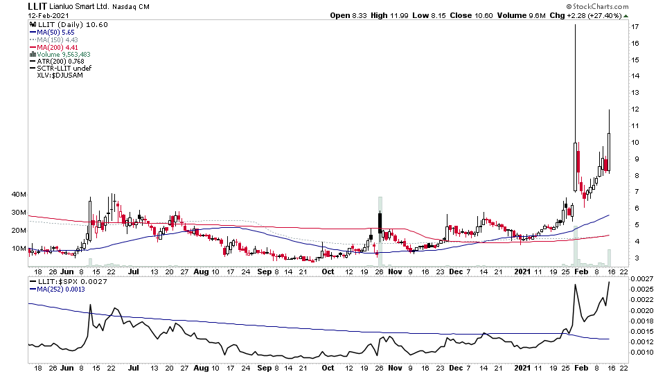Click the Low 8.15 value in header
The height and width of the screenshot is (374, 665).
(429, 16)
